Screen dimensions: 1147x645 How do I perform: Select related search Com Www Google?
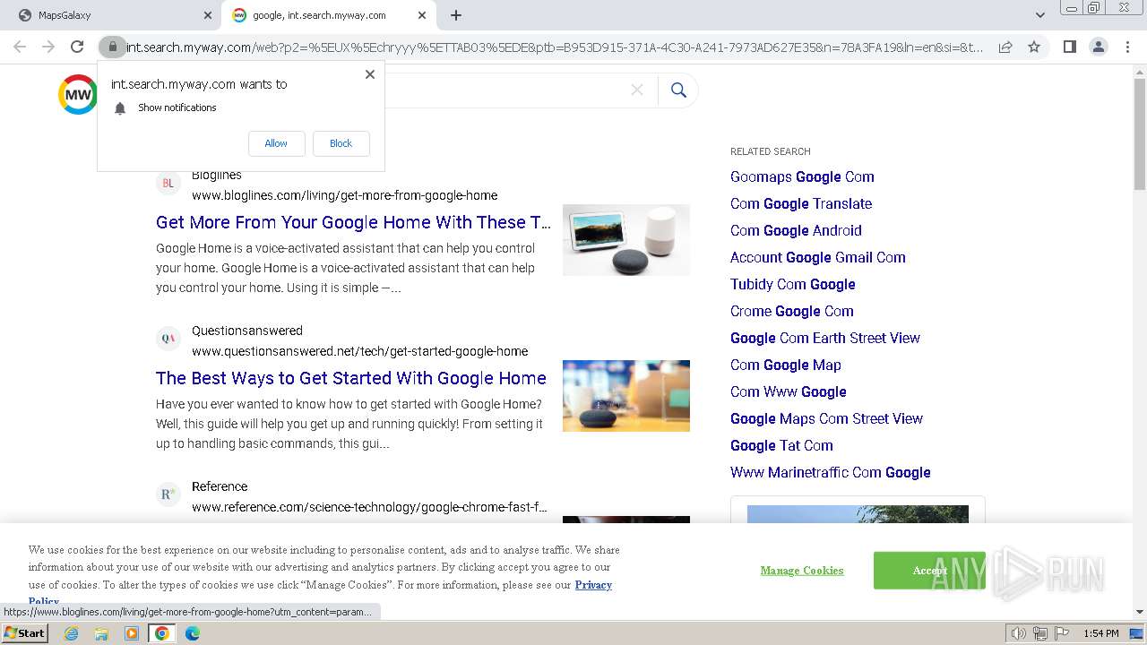point(789,391)
